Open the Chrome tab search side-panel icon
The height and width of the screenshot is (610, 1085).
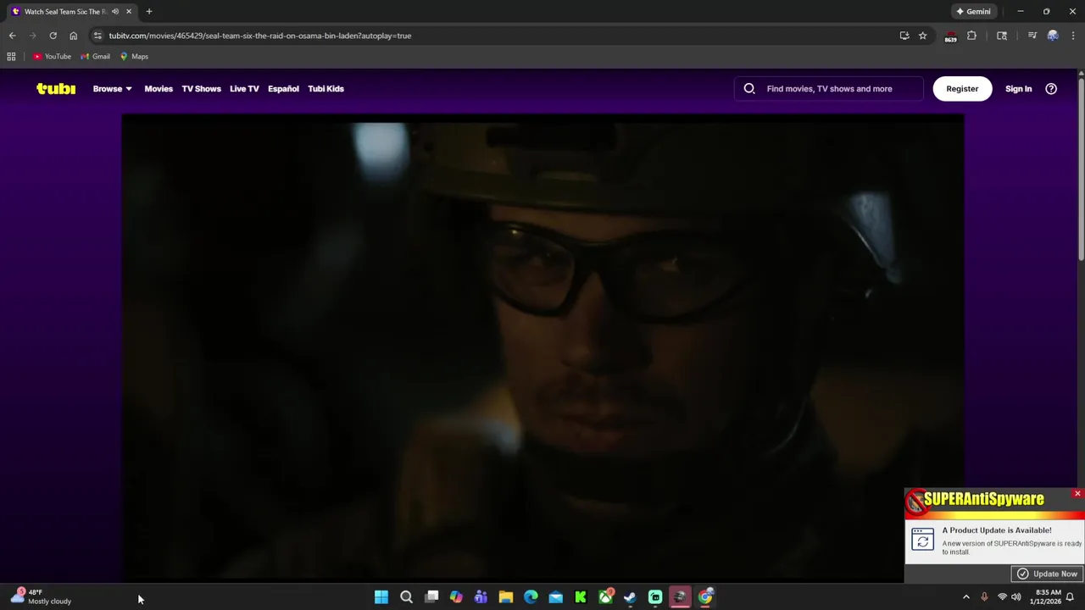1002,36
